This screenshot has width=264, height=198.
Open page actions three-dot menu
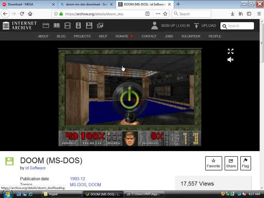coord(158,14)
